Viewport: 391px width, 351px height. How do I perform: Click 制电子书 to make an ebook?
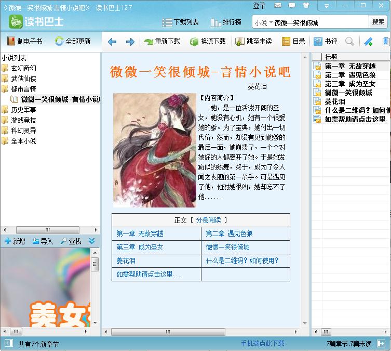24,41
